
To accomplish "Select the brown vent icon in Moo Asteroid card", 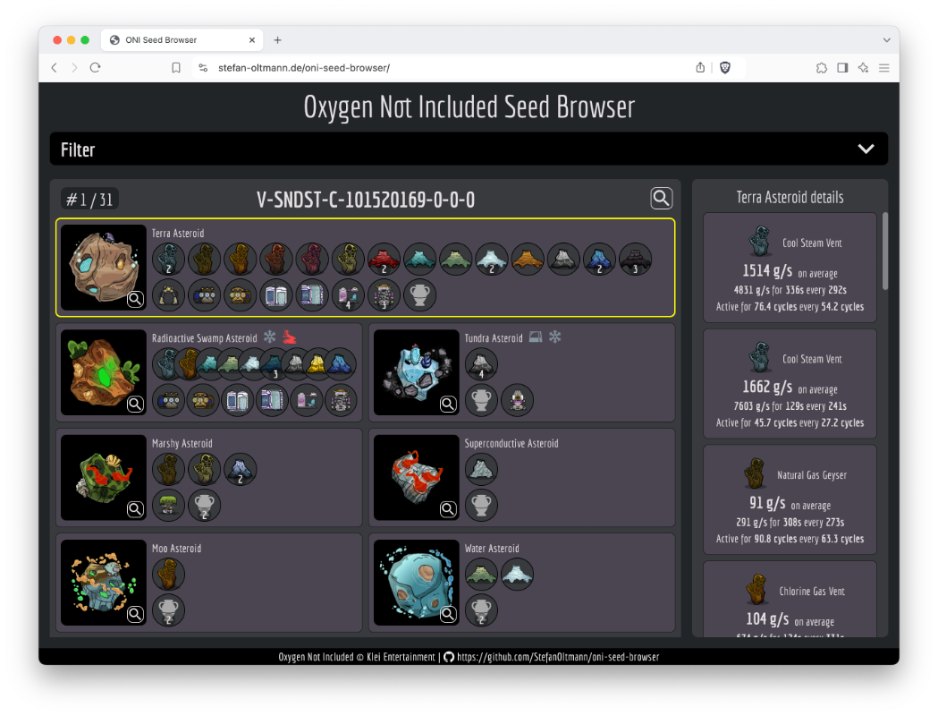I will click(169, 575).
